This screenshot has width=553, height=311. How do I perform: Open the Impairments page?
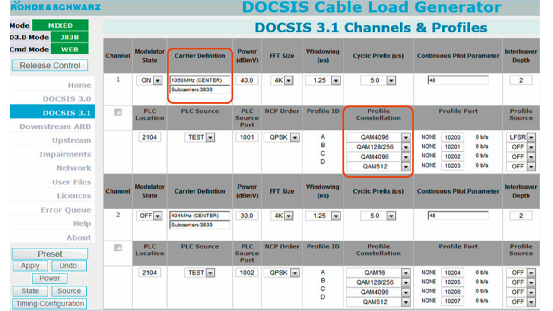65,154
